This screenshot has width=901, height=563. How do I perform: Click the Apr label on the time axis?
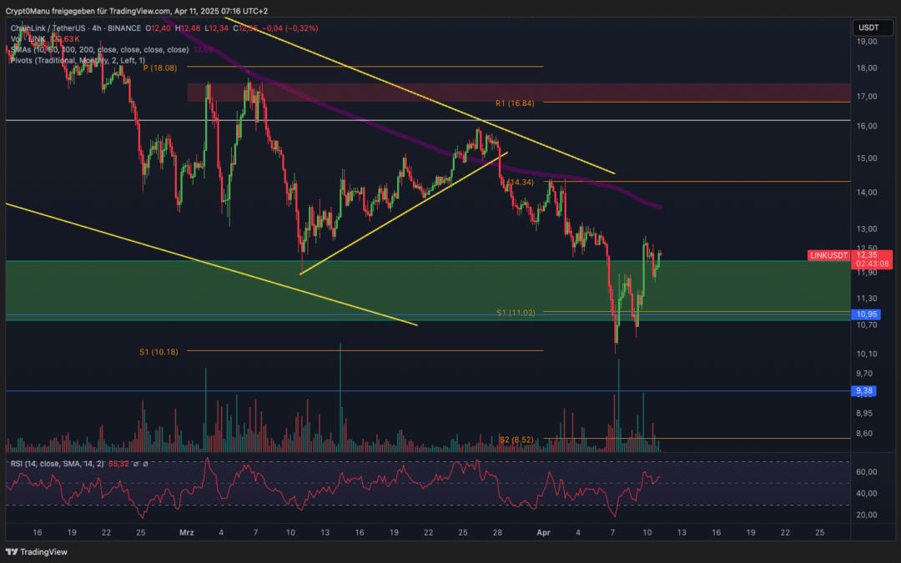click(543, 532)
